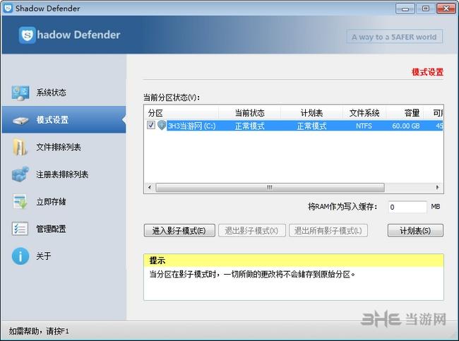Click the 退出影子模式(X) button
The width and height of the screenshot is (459, 341).
[x=252, y=231]
